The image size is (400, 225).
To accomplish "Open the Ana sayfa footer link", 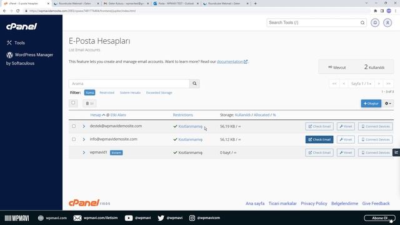I will tap(255, 203).
